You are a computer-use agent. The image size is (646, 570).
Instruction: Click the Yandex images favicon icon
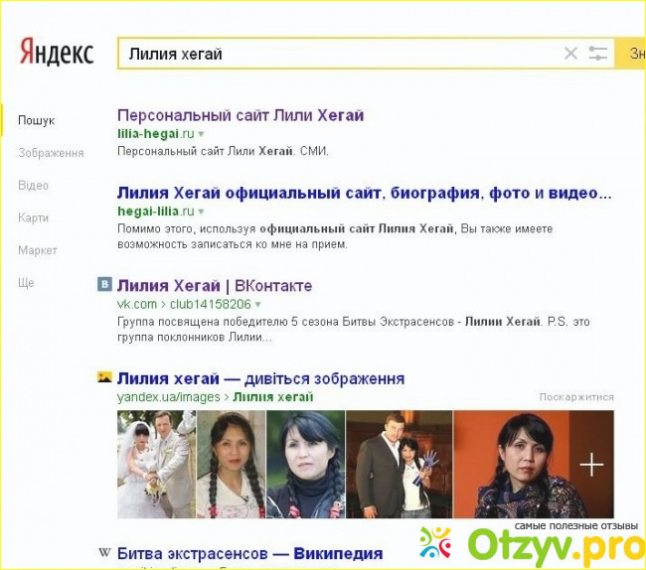(104, 378)
